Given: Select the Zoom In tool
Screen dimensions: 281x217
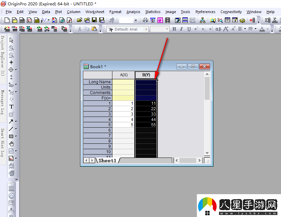Looking at the screenshot, I should tap(11, 48).
